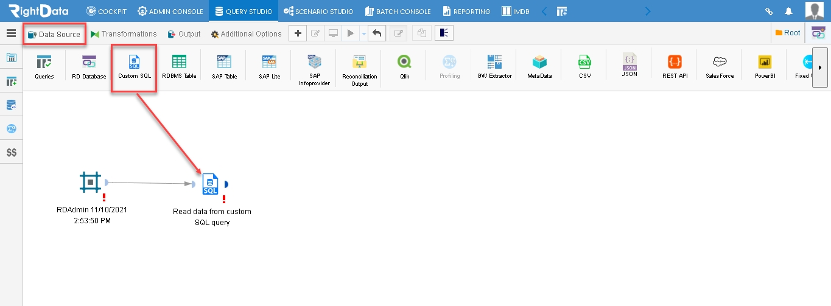Show more data source types arrow
Viewport: 831px width, 306px height.
(x=820, y=68)
